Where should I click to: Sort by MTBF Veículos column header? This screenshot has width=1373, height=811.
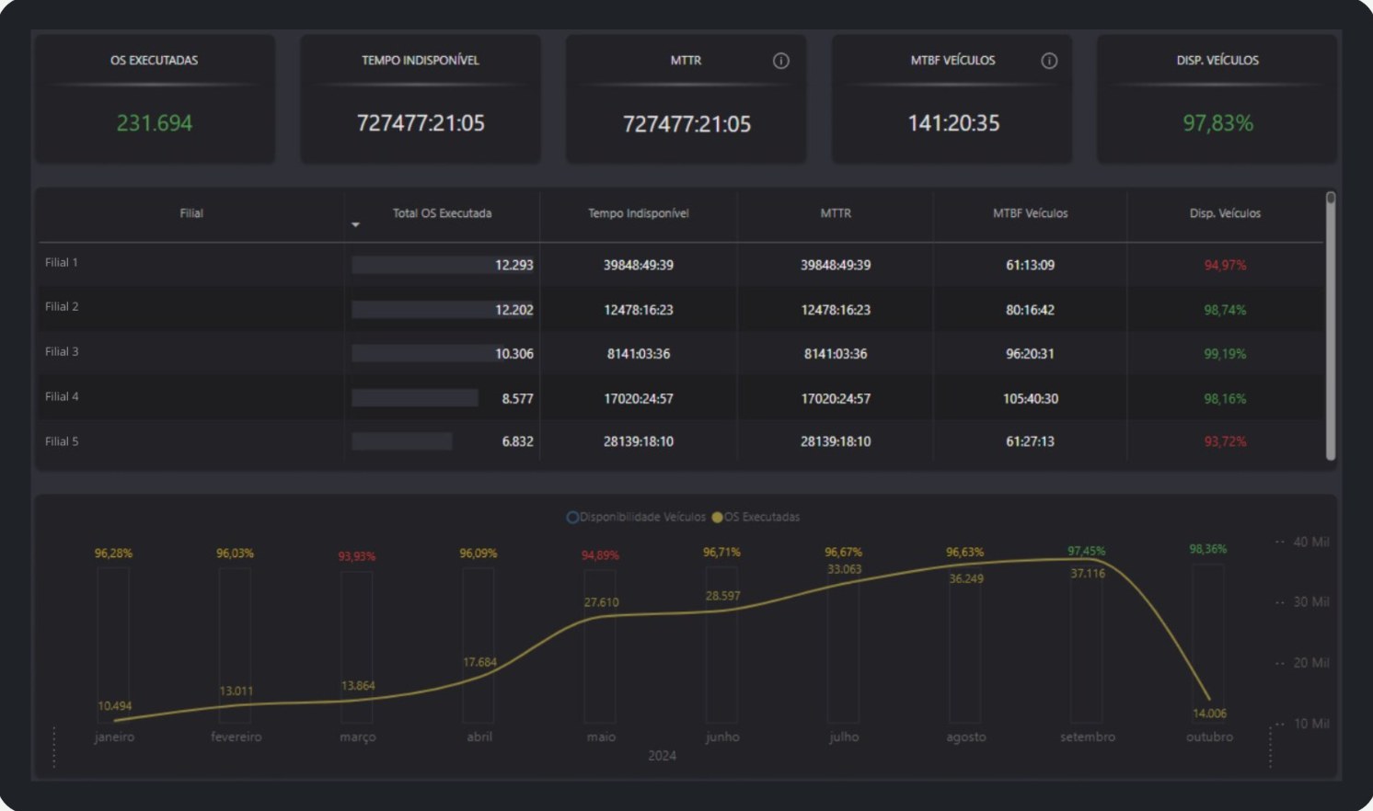pos(1030,213)
